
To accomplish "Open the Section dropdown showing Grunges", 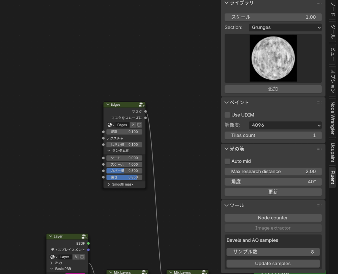I will [285, 27].
